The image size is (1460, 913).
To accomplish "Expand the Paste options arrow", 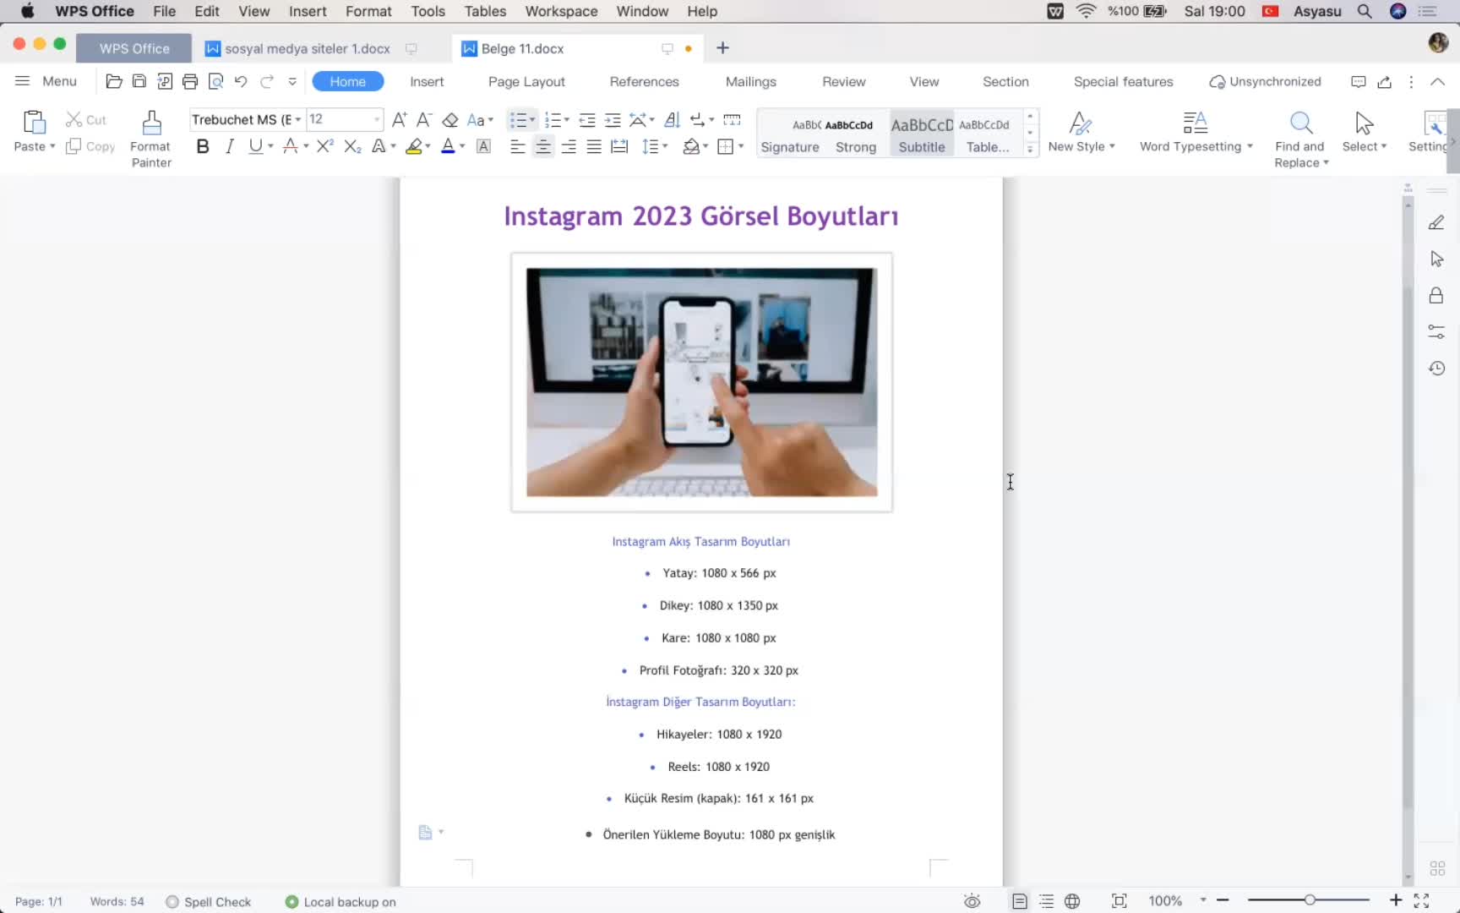I will point(52,146).
